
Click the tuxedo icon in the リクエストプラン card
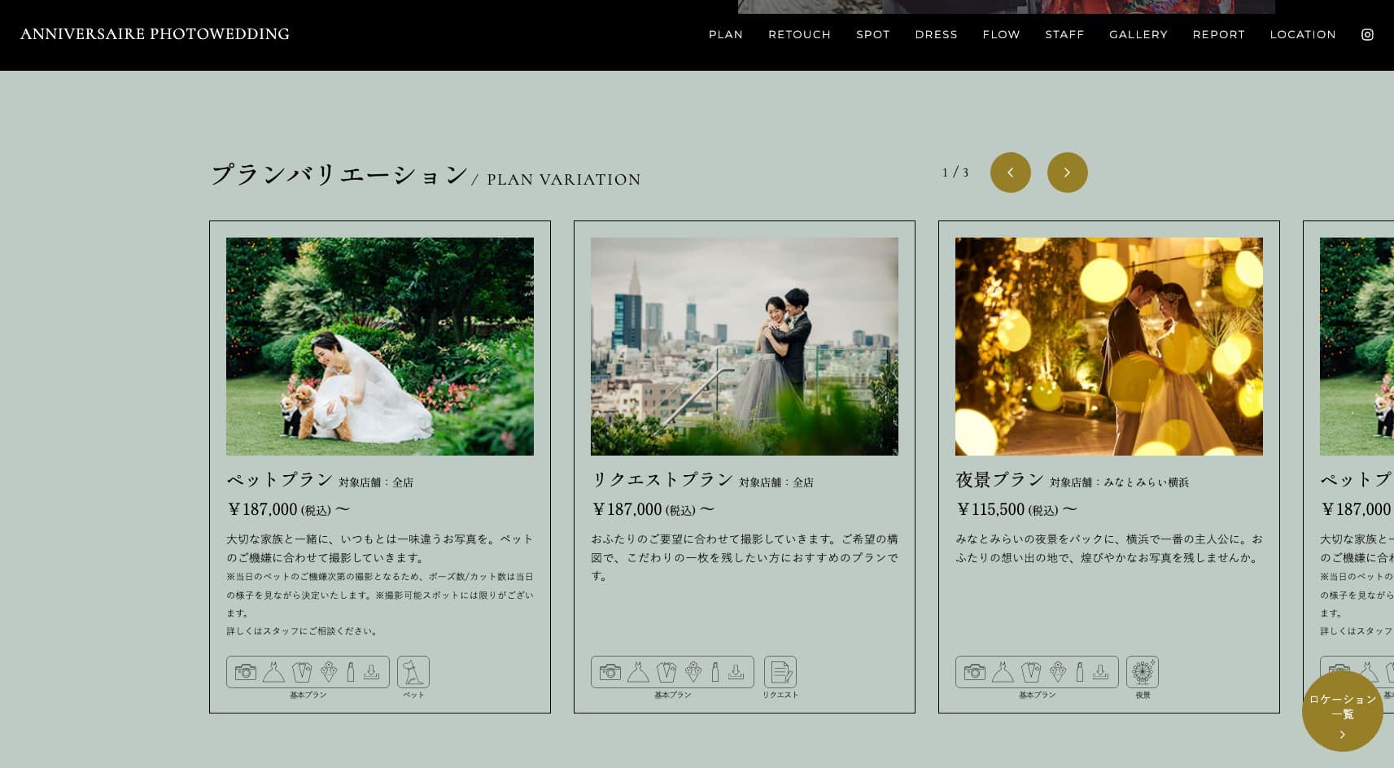(x=666, y=672)
